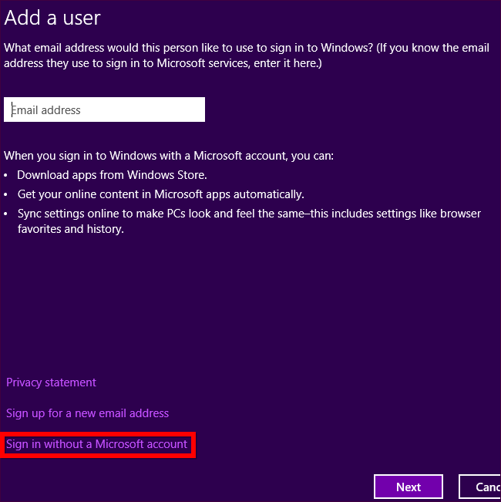This screenshot has height=502, width=501.
Task: Open the Privacy statement link
Action: pos(51,382)
